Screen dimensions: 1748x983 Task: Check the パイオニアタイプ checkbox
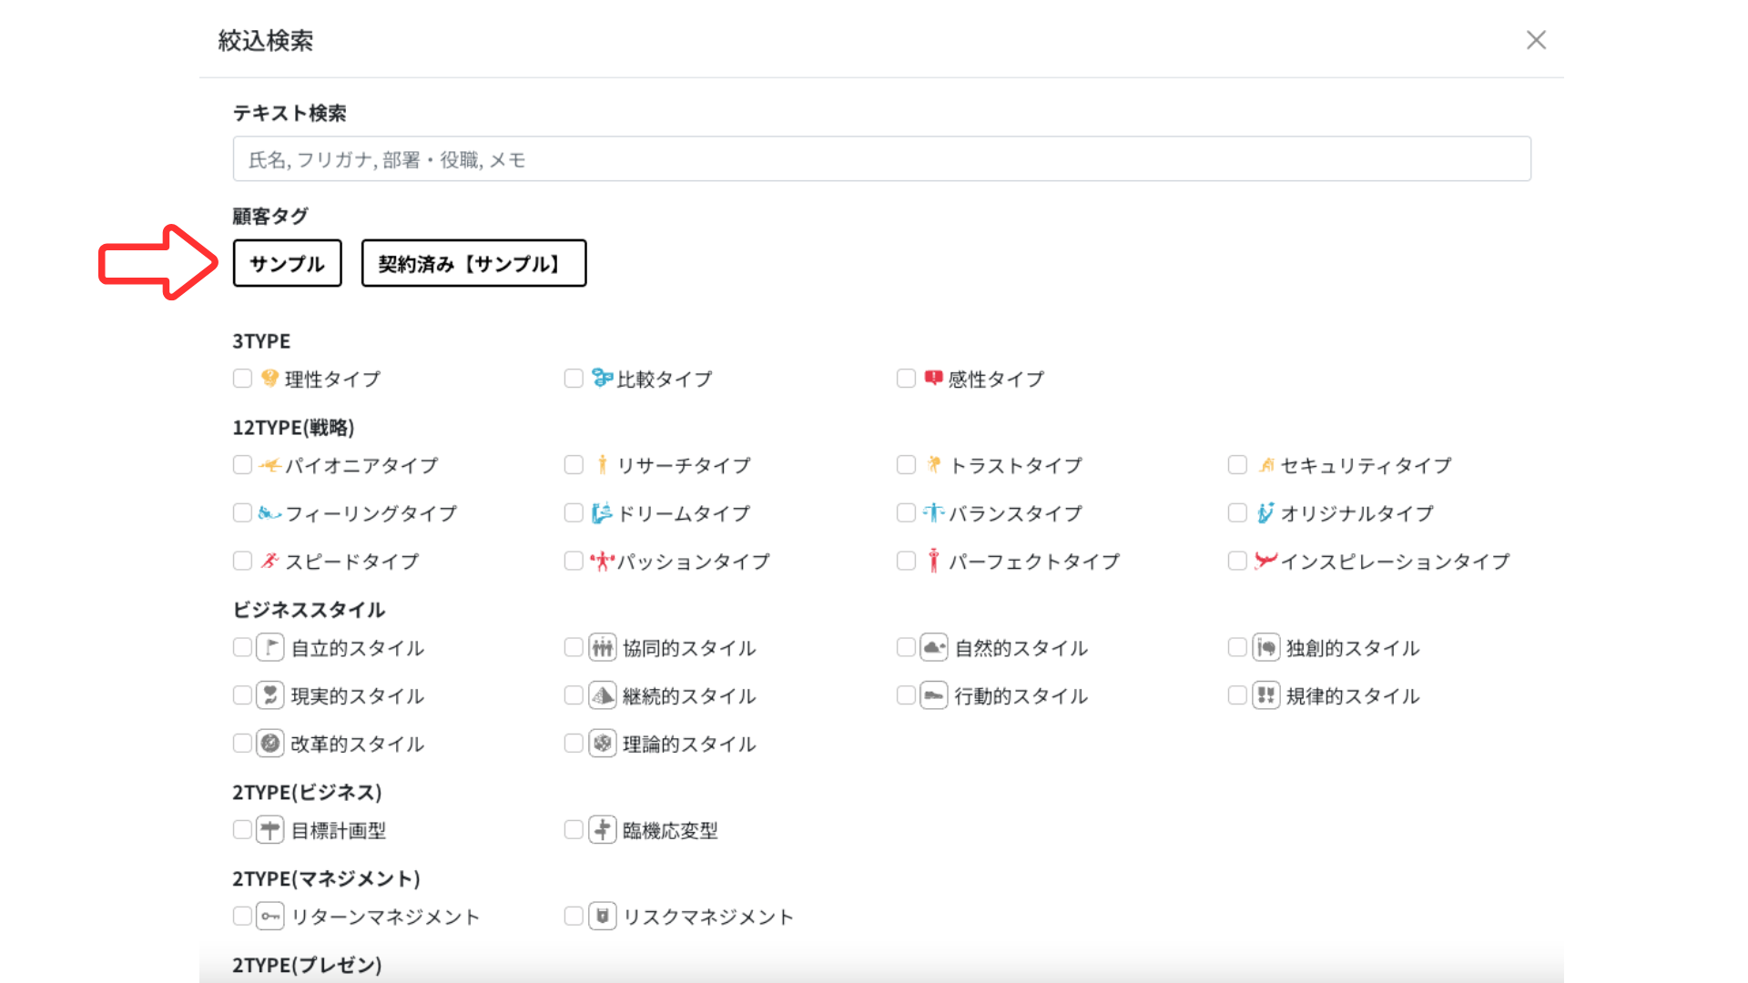242,465
